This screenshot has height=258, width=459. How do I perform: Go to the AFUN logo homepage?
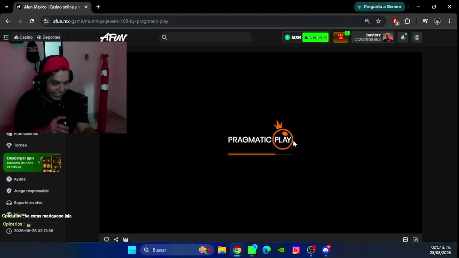(x=114, y=37)
